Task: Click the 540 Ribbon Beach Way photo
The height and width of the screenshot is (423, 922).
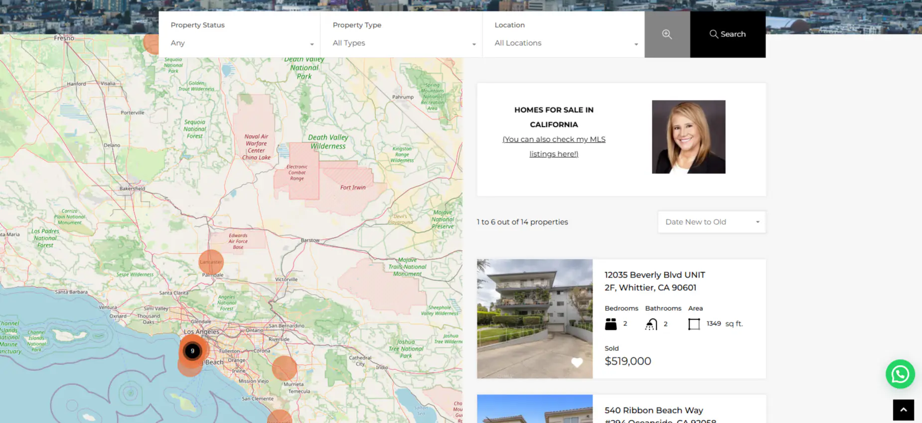Action: click(534, 409)
